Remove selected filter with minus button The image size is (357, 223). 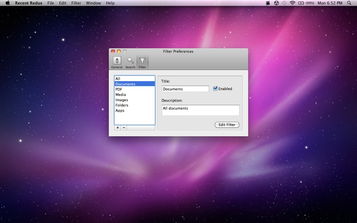[124, 128]
